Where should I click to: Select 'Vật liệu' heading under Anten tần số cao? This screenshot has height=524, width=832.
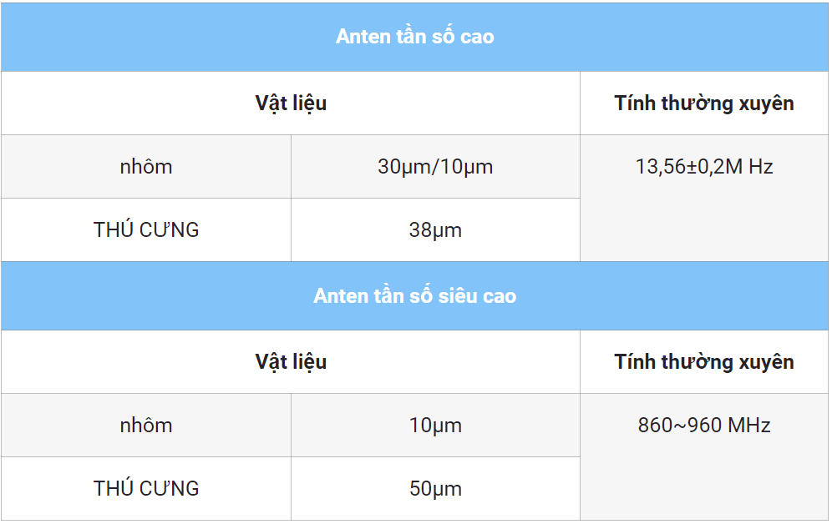coord(291,103)
